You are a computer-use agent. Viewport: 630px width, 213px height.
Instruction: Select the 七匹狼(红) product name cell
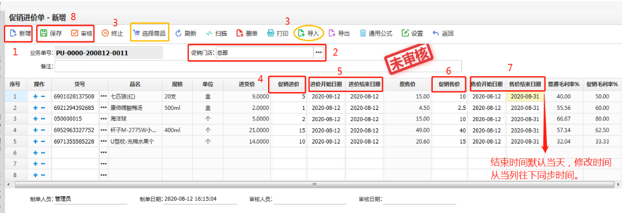pyautogui.click(x=135, y=96)
